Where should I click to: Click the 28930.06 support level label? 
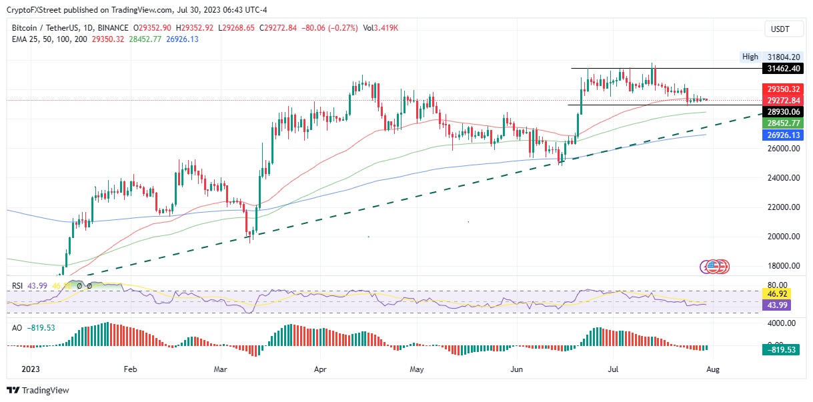click(x=781, y=111)
